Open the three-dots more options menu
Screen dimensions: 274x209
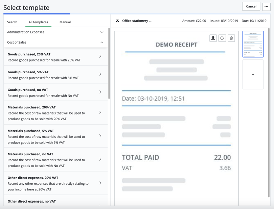pos(266,6)
